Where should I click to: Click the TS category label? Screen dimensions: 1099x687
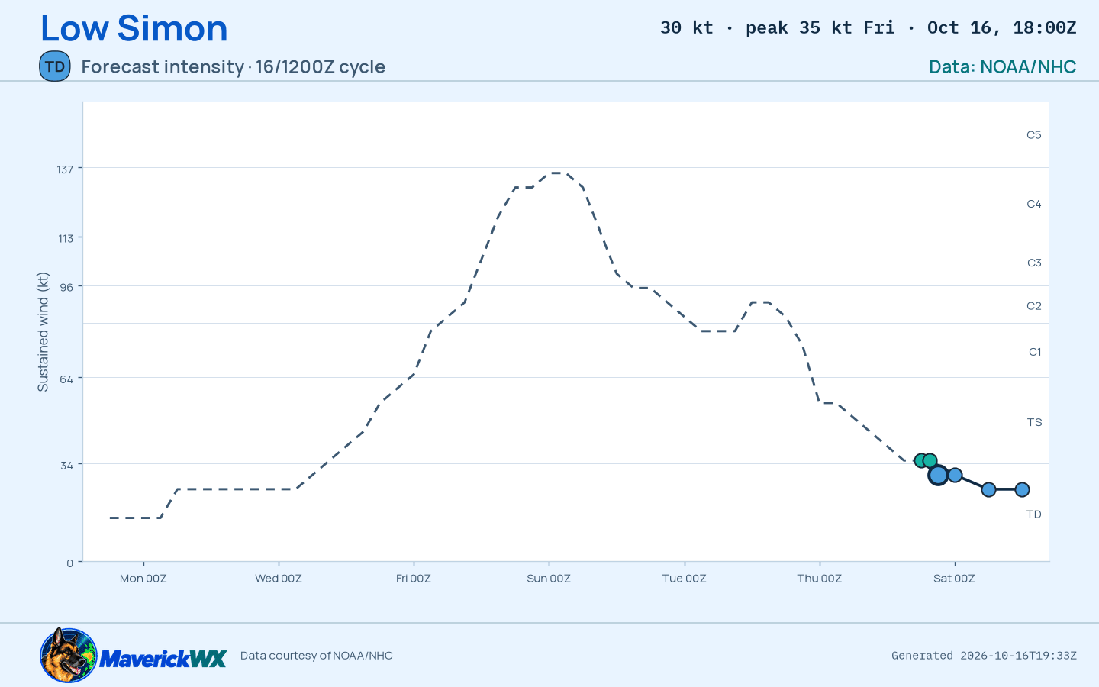click(x=1034, y=422)
